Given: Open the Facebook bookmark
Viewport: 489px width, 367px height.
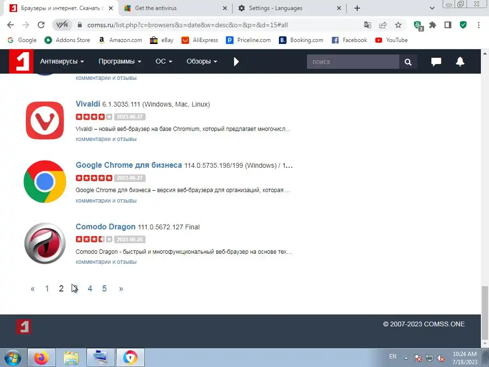Looking at the screenshot, I should [349, 40].
